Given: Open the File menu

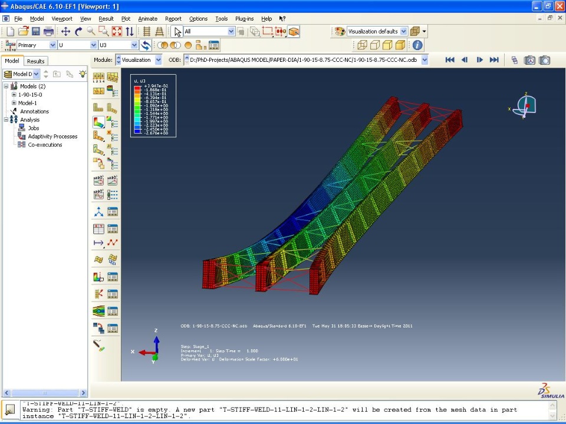Looking at the screenshot, I should [18, 18].
